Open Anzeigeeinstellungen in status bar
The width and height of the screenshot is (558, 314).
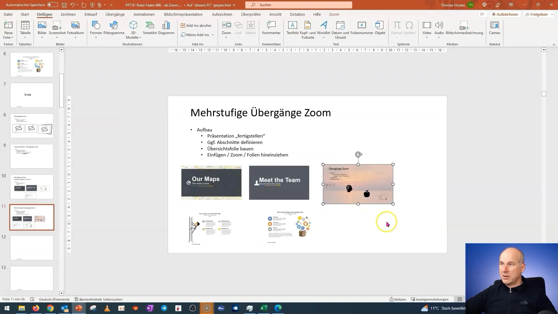click(x=430, y=299)
